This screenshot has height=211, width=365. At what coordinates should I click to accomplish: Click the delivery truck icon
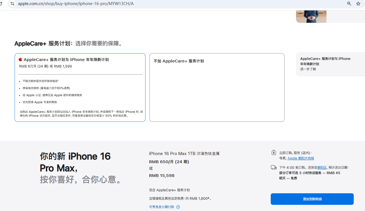pyautogui.click(x=274, y=167)
